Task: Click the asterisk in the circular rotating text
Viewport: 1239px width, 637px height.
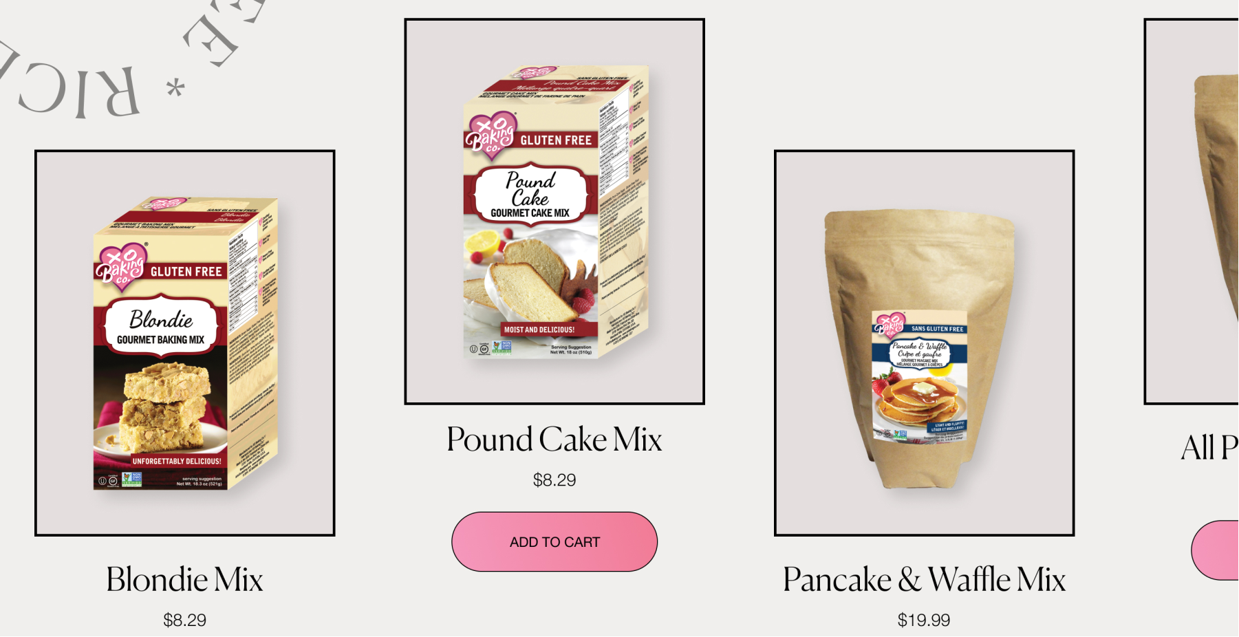Action: click(x=176, y=89)
